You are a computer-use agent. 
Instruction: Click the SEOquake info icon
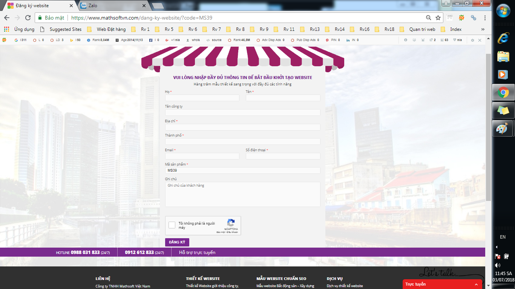406,40
